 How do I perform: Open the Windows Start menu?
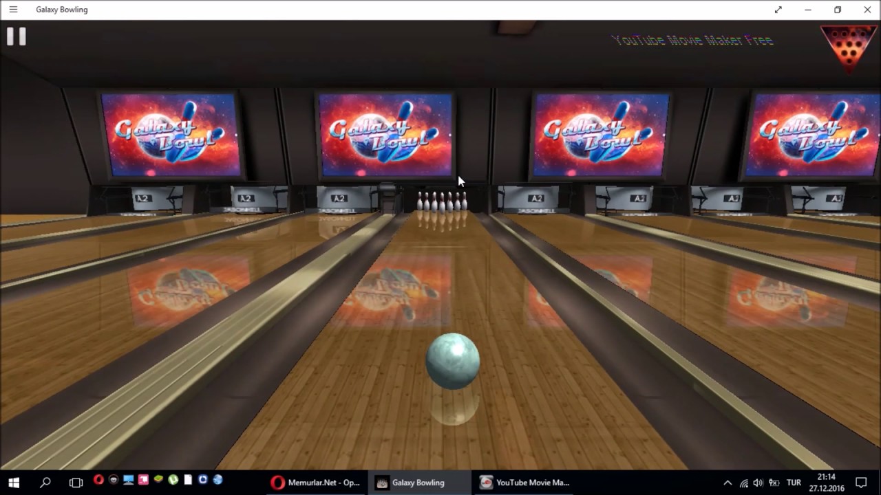coord(13,483)
